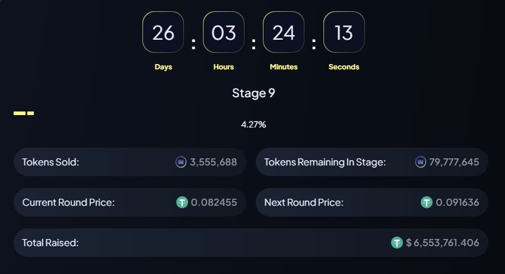Click the Total Raised label
The image size is (505, 274).
[x=50, y=243]
